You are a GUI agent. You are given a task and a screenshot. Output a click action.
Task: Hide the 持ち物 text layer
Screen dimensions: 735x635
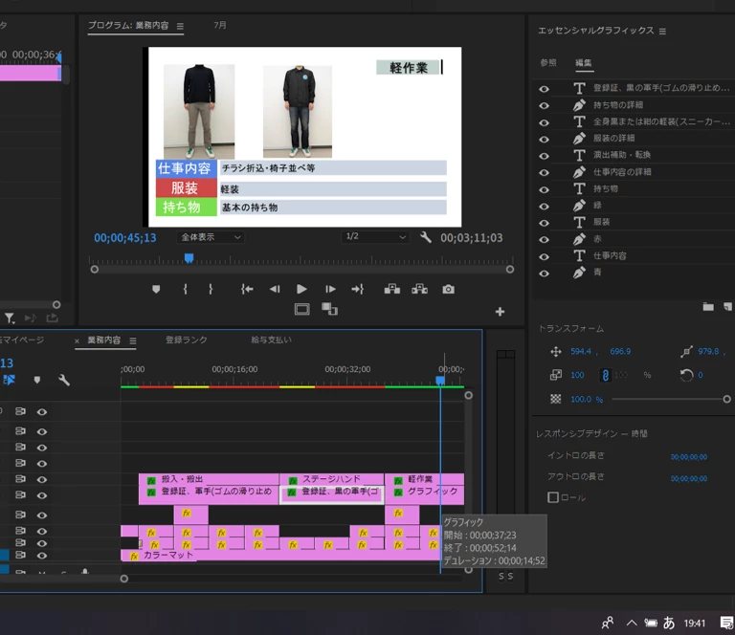(x=544, y=189)
